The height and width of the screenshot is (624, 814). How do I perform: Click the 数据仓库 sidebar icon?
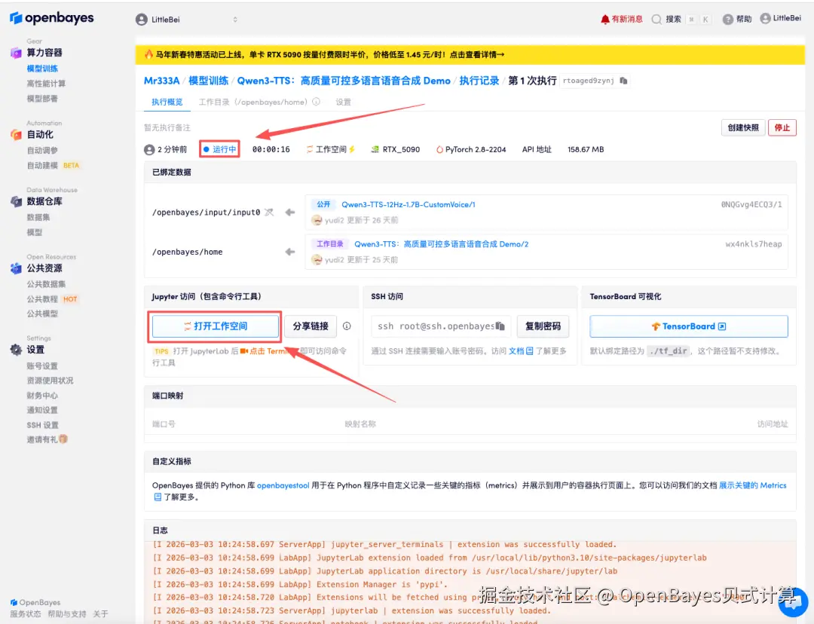tap(16, 201)
